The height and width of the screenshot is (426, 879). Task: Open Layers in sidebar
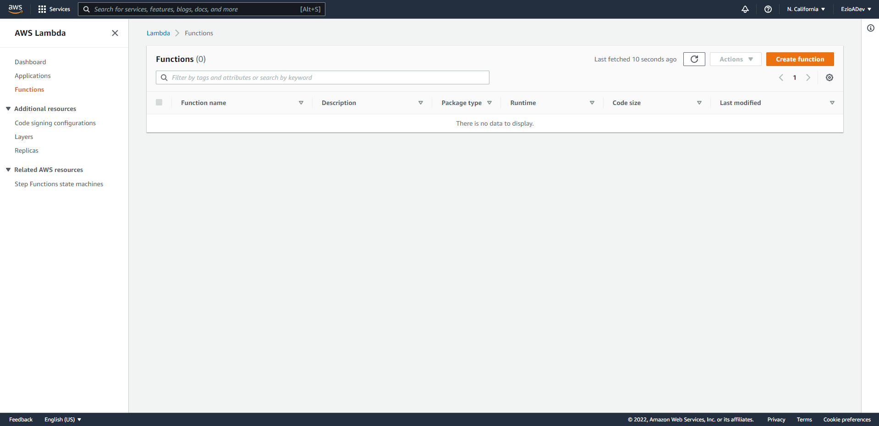(24, 137)
